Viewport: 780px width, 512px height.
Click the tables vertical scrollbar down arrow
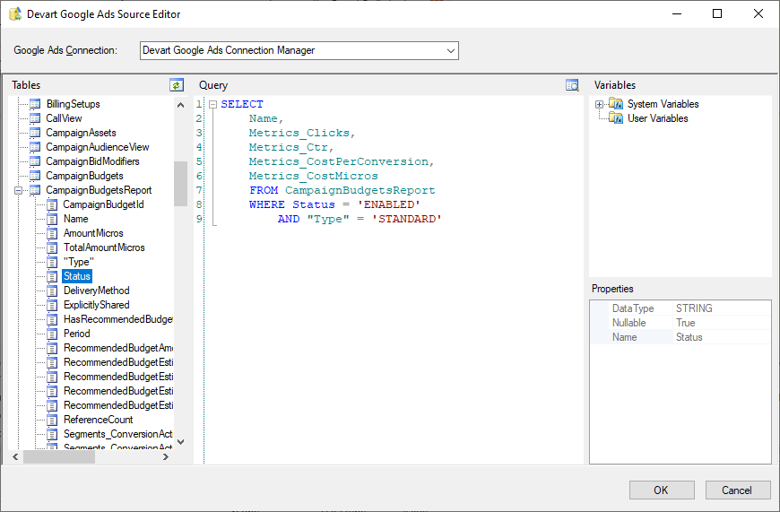(x=180, y=441)
